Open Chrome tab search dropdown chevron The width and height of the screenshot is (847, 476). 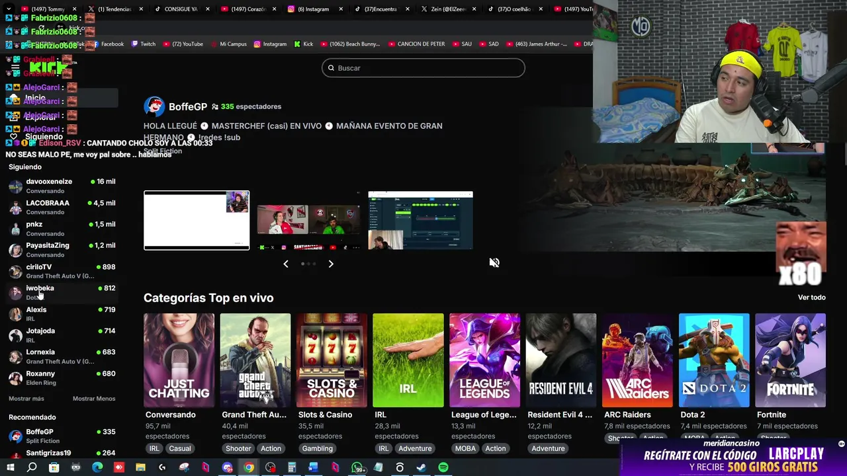pyautogui.click(x=9, y=9)
